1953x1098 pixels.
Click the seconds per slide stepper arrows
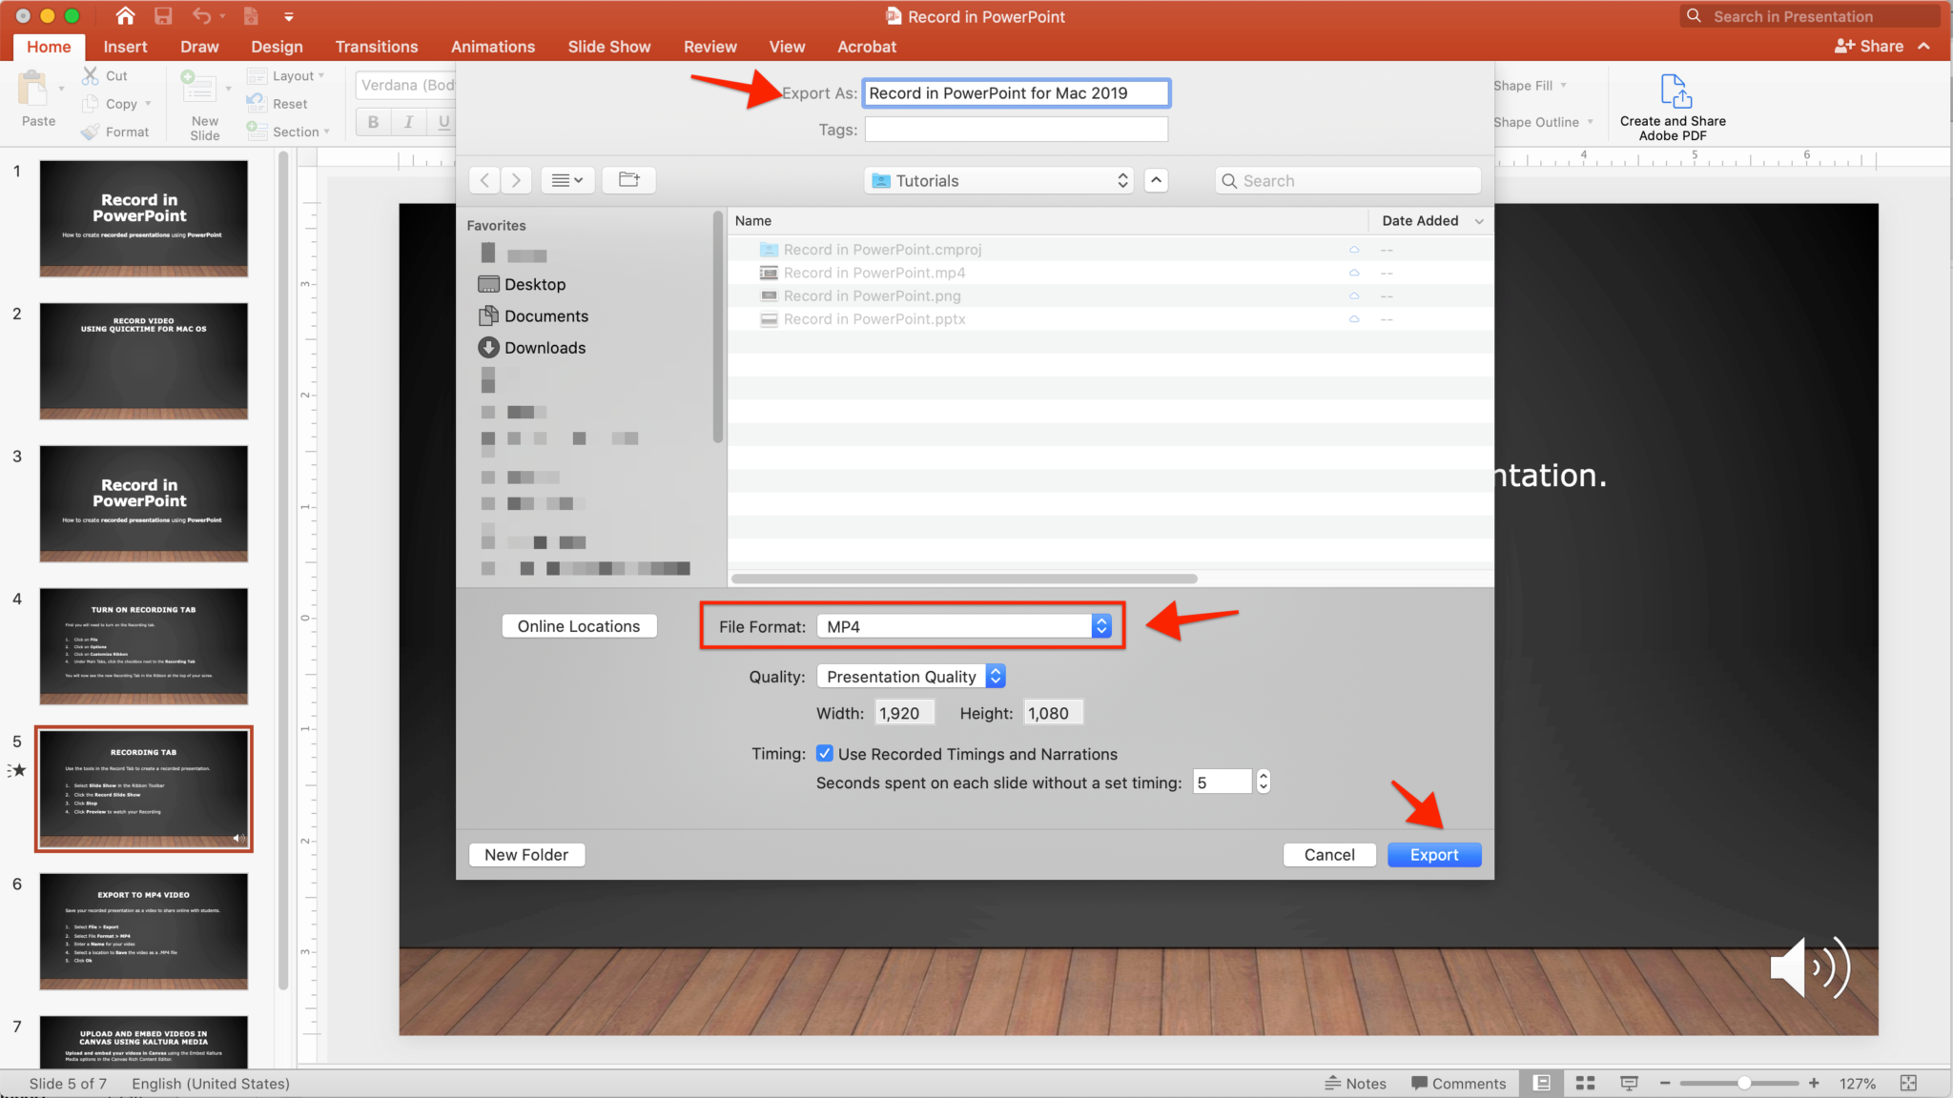(1264, 782)
